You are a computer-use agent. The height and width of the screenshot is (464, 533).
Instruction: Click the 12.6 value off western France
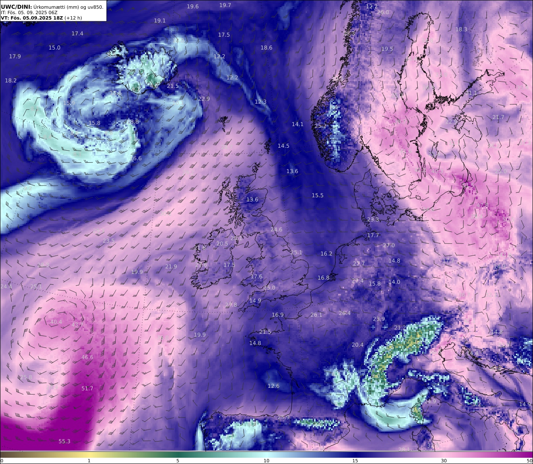click(x=273, y=386)
